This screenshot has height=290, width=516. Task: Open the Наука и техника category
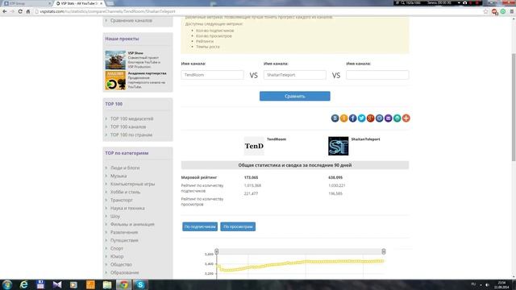127,208
